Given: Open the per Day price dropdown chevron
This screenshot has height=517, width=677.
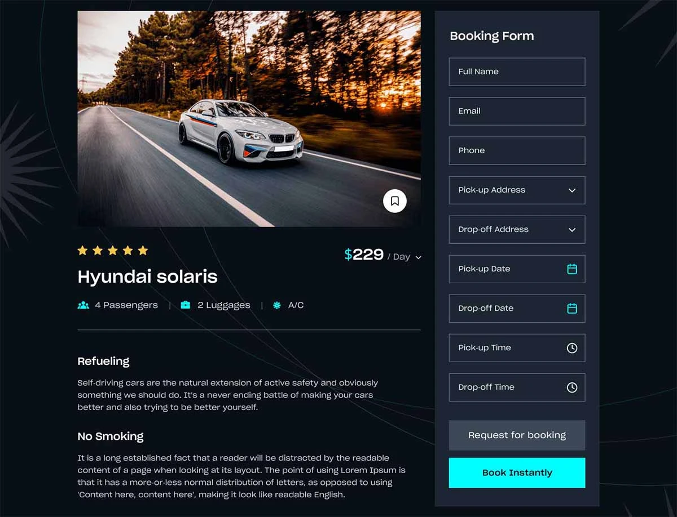Looking at the screenshot, I should (x=418, y=257).
